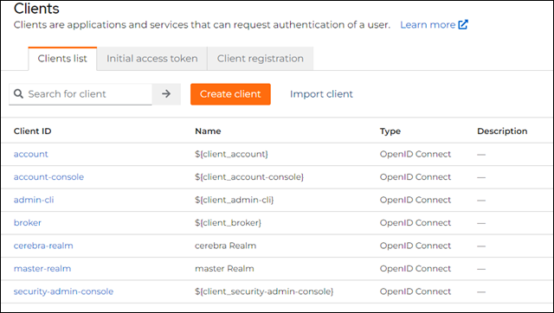This screenshot has height=313, width=554.
Task: Open the admin-cli client
Action: coord(34,200)
